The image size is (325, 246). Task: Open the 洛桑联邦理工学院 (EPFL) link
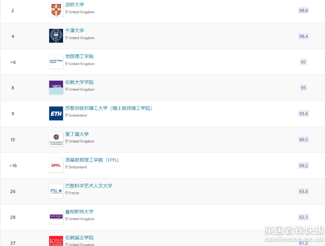[x=92, y=160]
